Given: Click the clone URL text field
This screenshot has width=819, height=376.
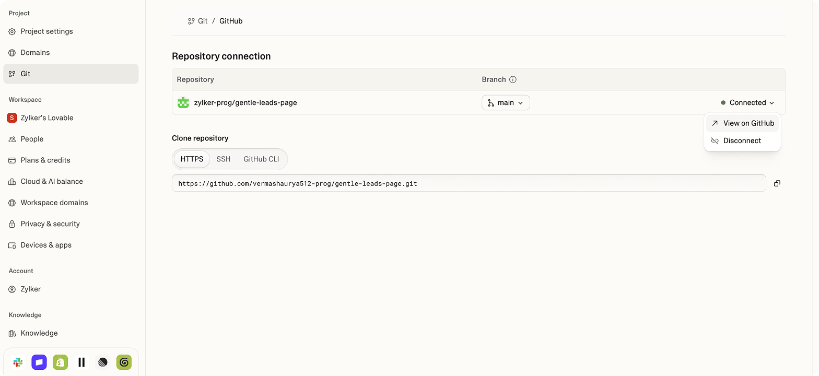Looking at the screenshot, I should (x=469, y=183).
